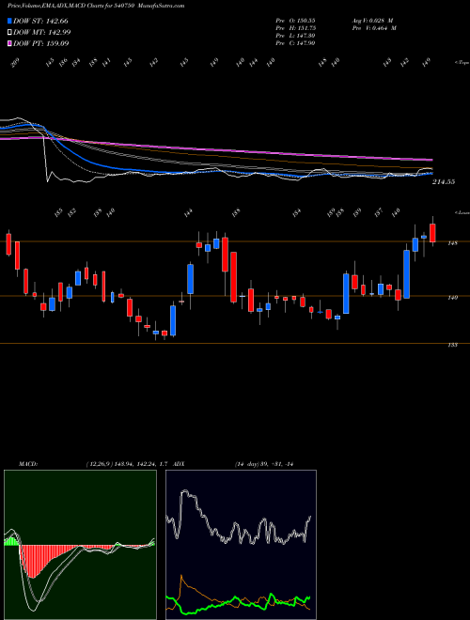Viewport: 470px width, 620px height.
Task: Click the ADX (14 day) values text
Action: [264, 464]
